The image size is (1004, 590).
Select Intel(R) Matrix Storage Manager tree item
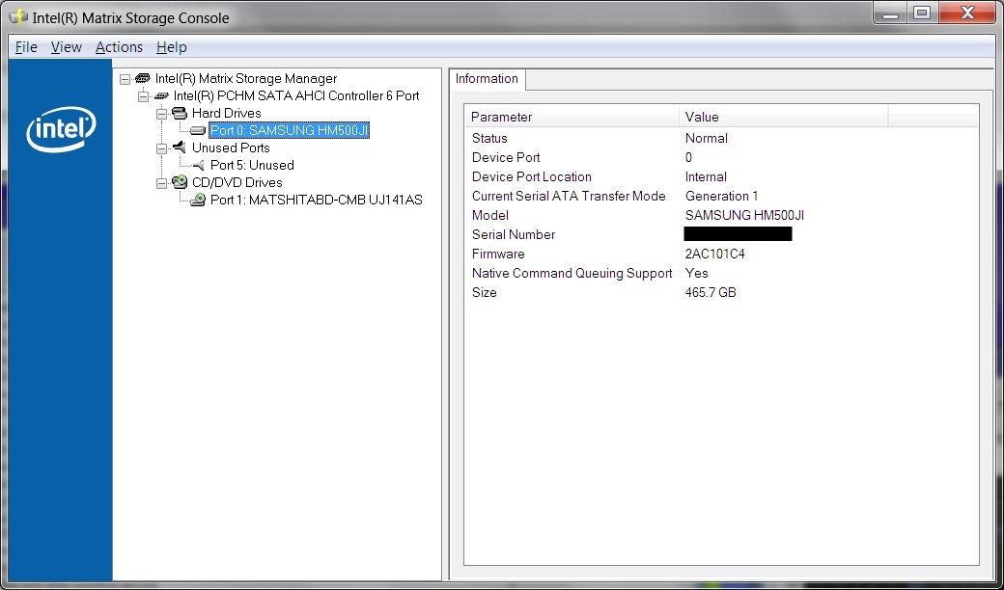pos(246,79)
